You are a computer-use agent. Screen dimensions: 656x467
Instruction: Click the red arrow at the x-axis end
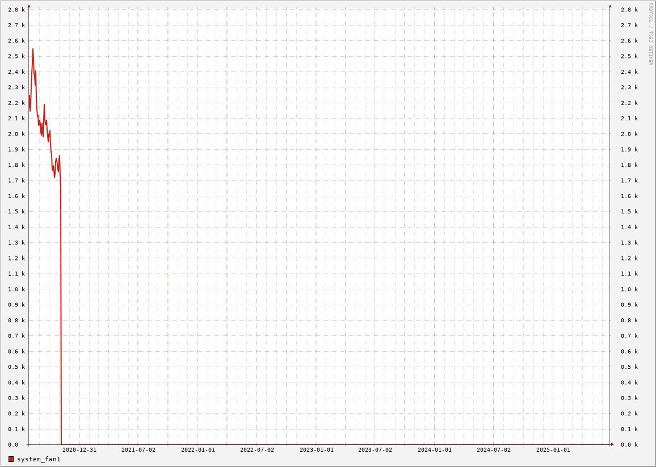(612, 444)
